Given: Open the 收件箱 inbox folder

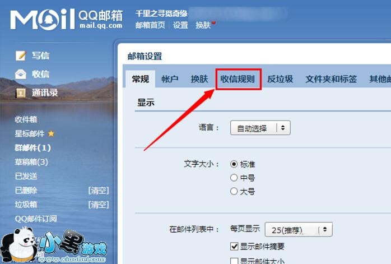Looking at the screenshot, I should click(26, 119).
